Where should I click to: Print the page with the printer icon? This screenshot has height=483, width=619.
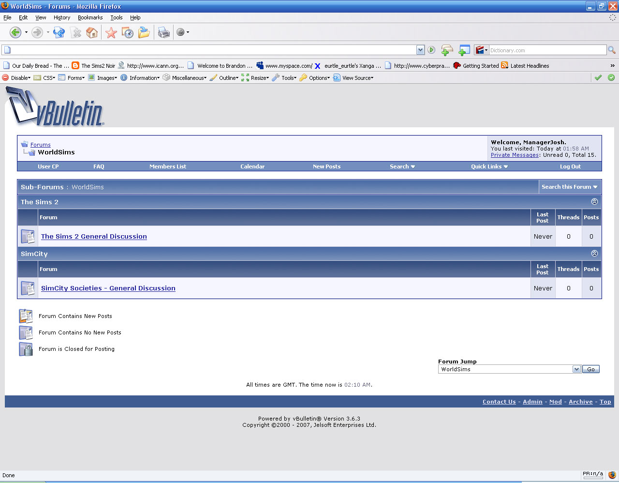pos(164,32)
